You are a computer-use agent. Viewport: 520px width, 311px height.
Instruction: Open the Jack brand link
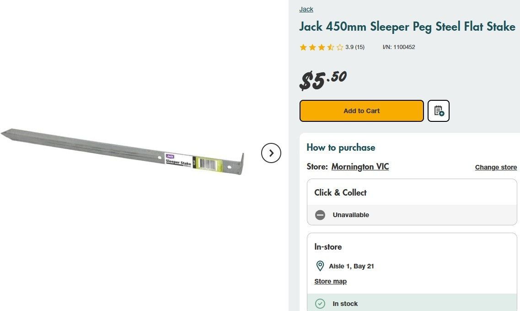(x=306, y=9)
